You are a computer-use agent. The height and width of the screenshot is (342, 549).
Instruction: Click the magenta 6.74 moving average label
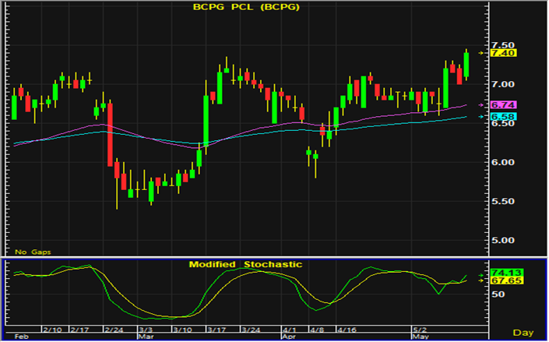click(x=503, y=104)
